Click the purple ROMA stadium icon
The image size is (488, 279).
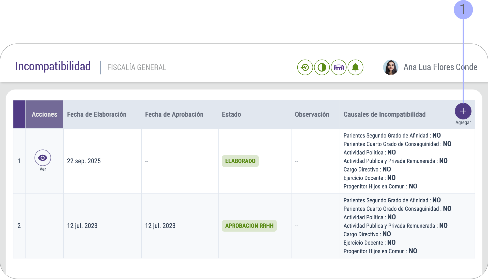pyautogui.click(x=339, y=67)
